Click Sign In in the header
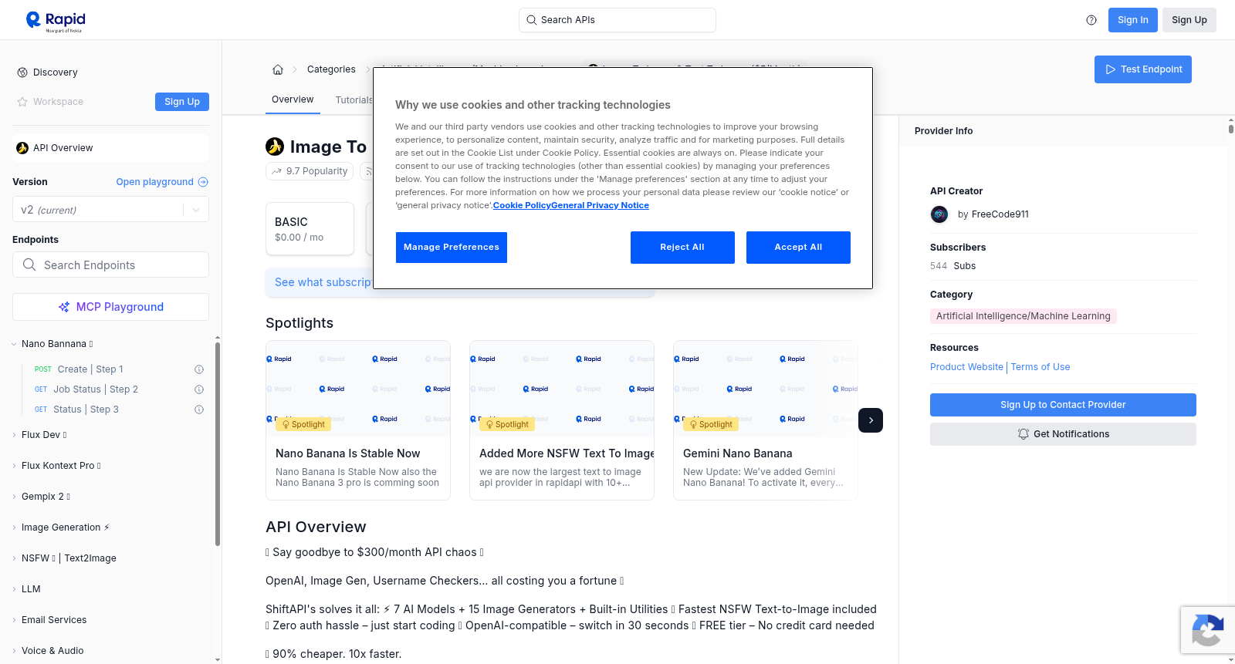This screenshot has width=1235, height=664. click(x=1132, y=20)
